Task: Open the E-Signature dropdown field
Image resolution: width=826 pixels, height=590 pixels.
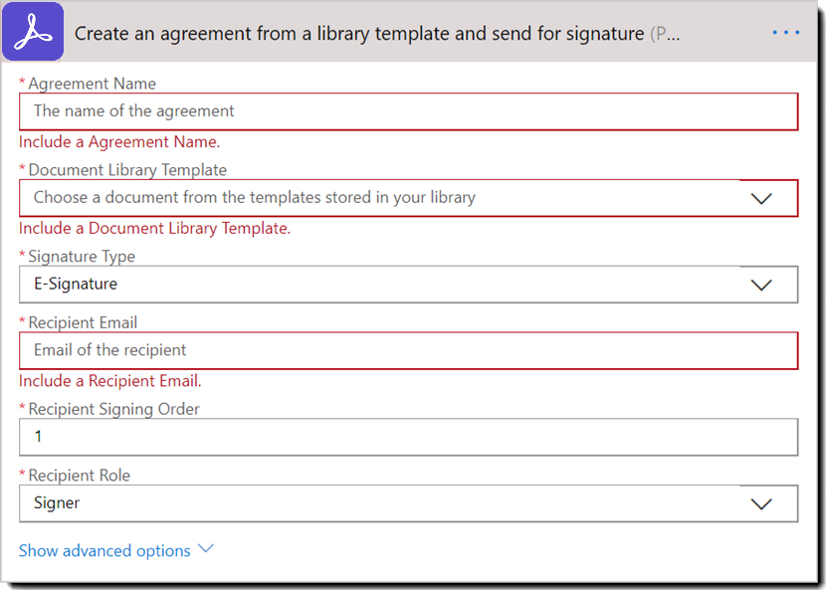Action: (x=378, y=285)
